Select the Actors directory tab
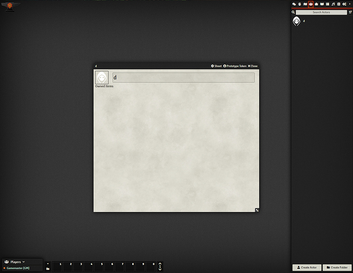353x273 pixels. tap(310, 4)
